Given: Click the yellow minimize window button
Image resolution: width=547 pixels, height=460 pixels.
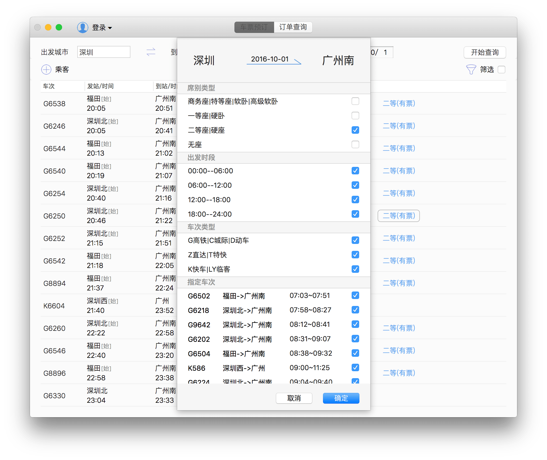Looking at the screenshot, I should click(48, 27).
